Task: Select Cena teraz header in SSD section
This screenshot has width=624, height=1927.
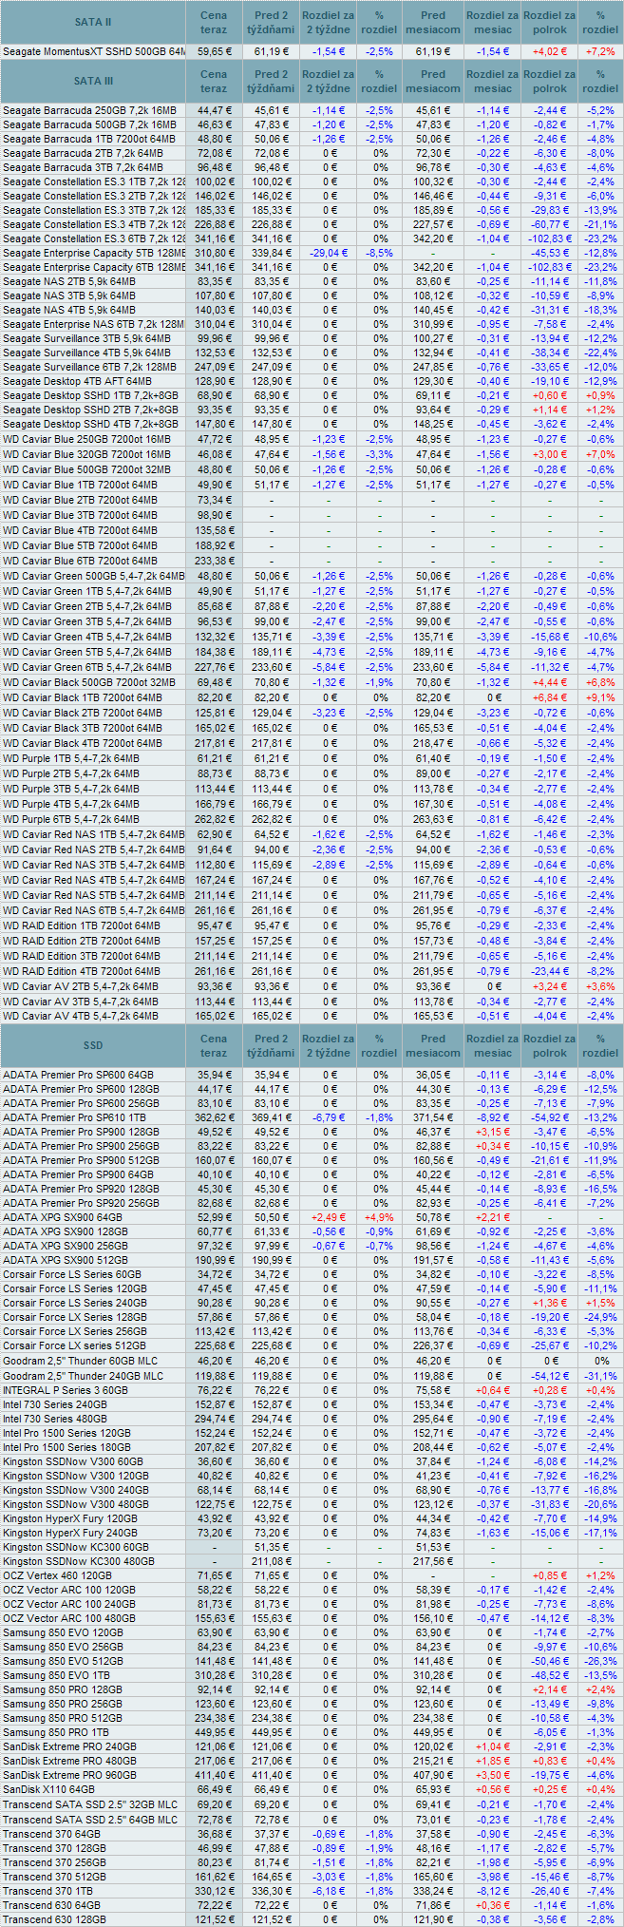Action: 214,1045
